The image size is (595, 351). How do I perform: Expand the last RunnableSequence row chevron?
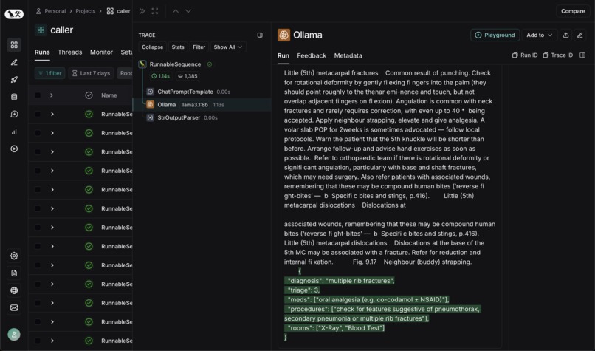[52, 341]
